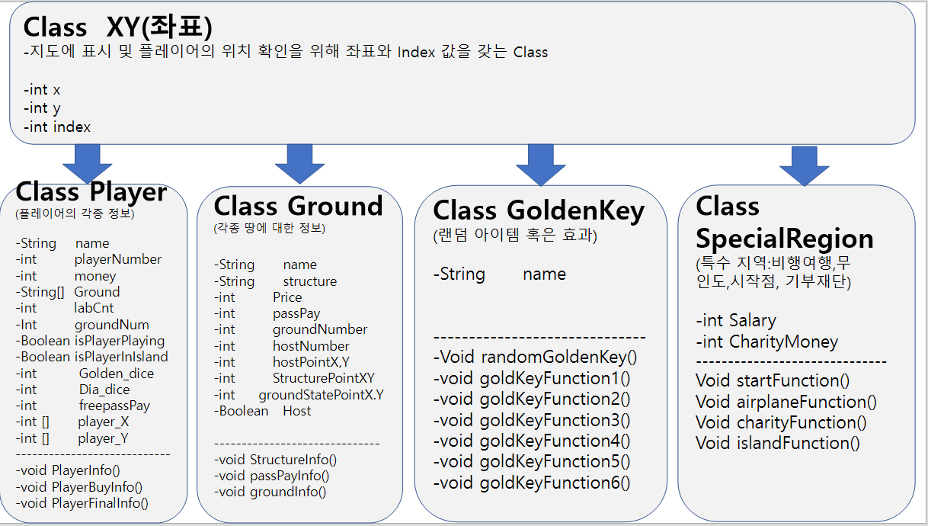This screenshot has width=928, height=526.
Task: Click the '-int y' field line
Action: point(41,108)
